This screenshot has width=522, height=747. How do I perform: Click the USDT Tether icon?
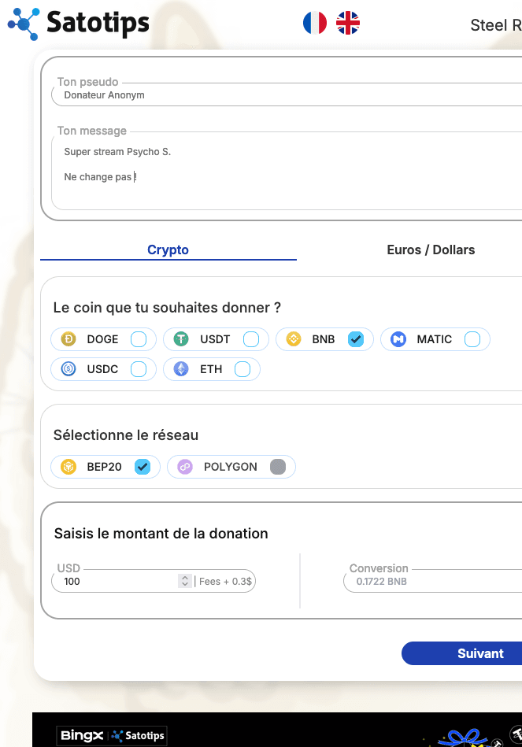tap(181, 339)
